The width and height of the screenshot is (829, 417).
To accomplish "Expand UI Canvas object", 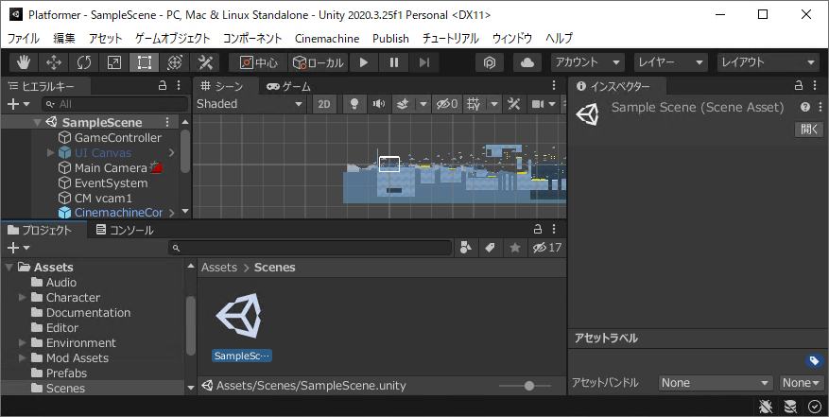I will point(51,153).
